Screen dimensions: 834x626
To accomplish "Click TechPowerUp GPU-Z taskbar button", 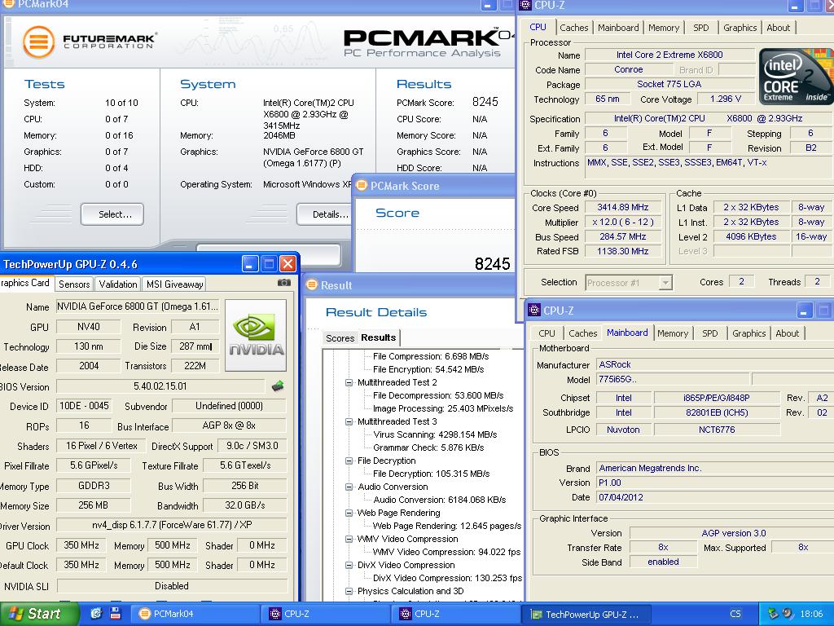I will click(x=588, y=614).
